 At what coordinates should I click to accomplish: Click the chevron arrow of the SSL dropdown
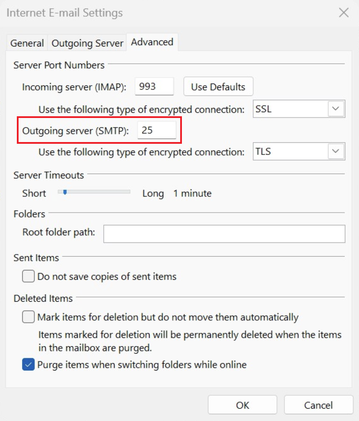coord(336,109)
